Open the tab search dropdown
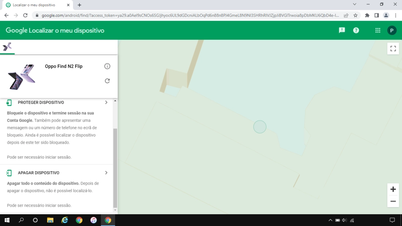 click(354, 4)
